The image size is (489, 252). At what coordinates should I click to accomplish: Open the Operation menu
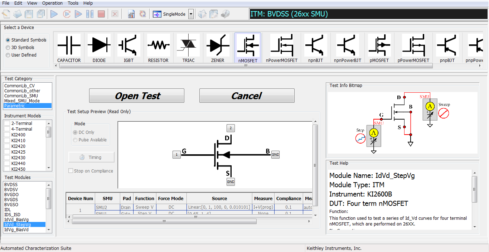(52, 3)
